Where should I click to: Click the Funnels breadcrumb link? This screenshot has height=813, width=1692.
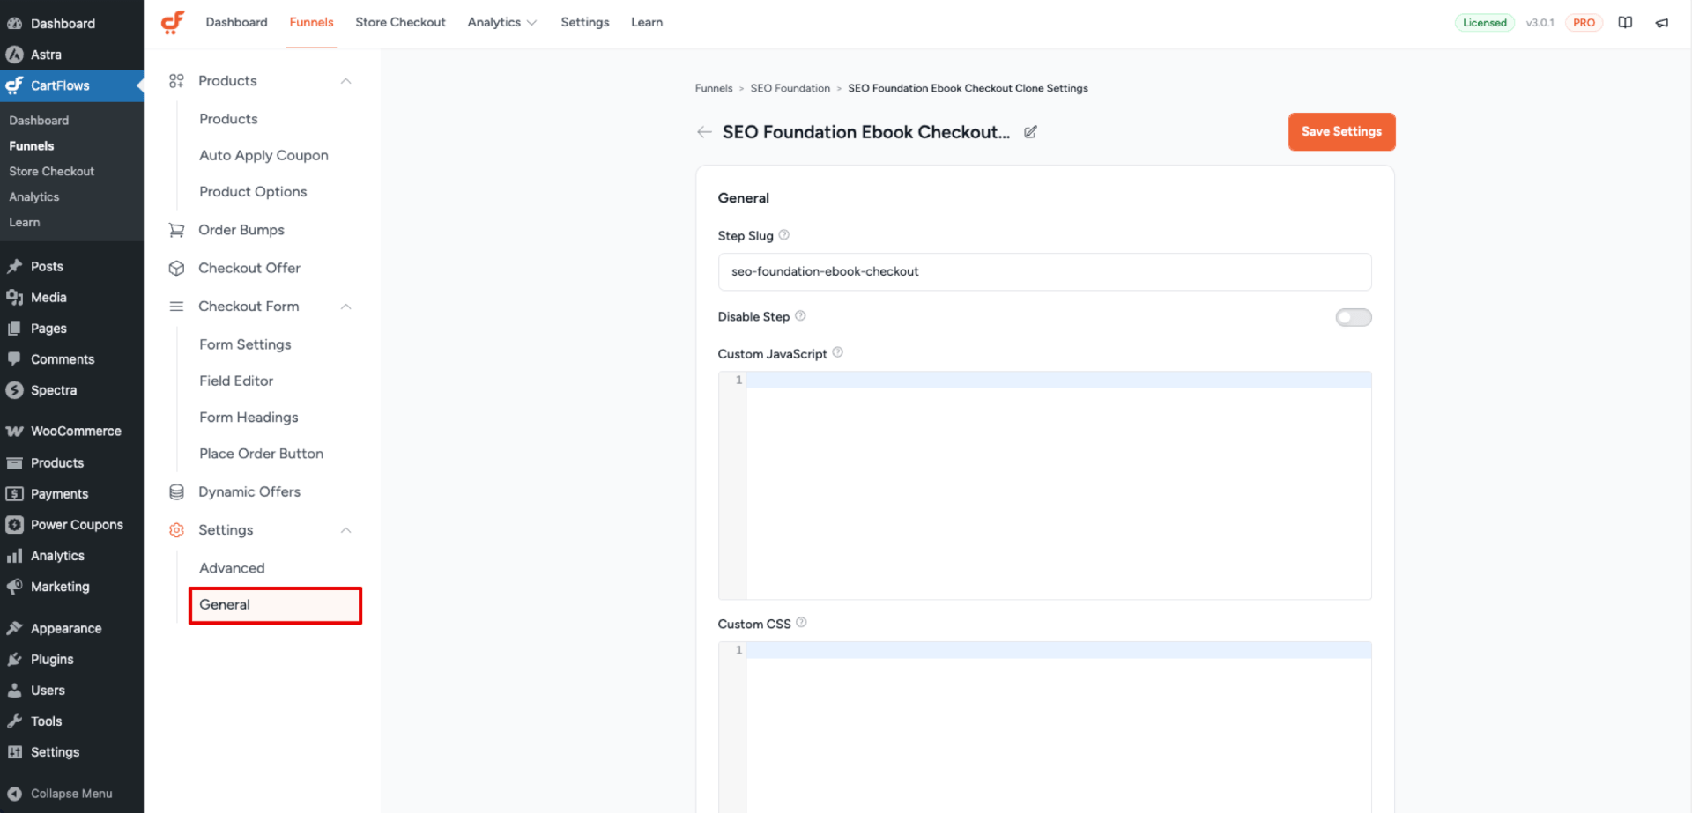[x=714, y=88]
